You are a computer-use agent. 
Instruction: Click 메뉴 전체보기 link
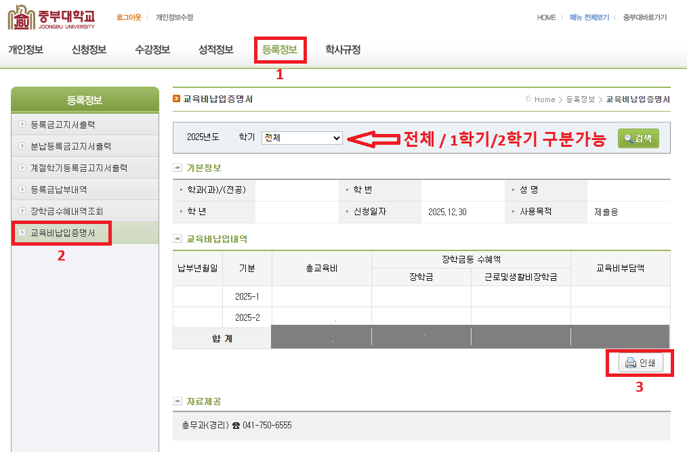589,18
